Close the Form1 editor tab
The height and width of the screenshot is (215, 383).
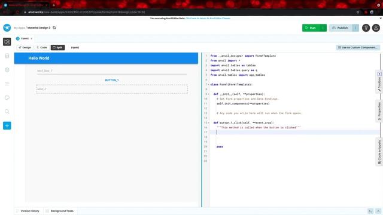click(x=32, y=38)
